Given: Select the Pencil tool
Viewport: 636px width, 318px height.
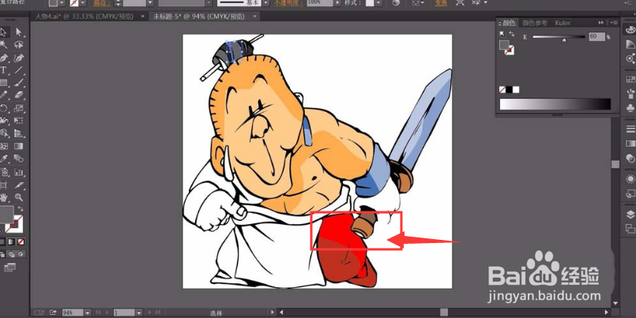Looking at the screenshot, I should pyautogui.click(x=4, y=95).
